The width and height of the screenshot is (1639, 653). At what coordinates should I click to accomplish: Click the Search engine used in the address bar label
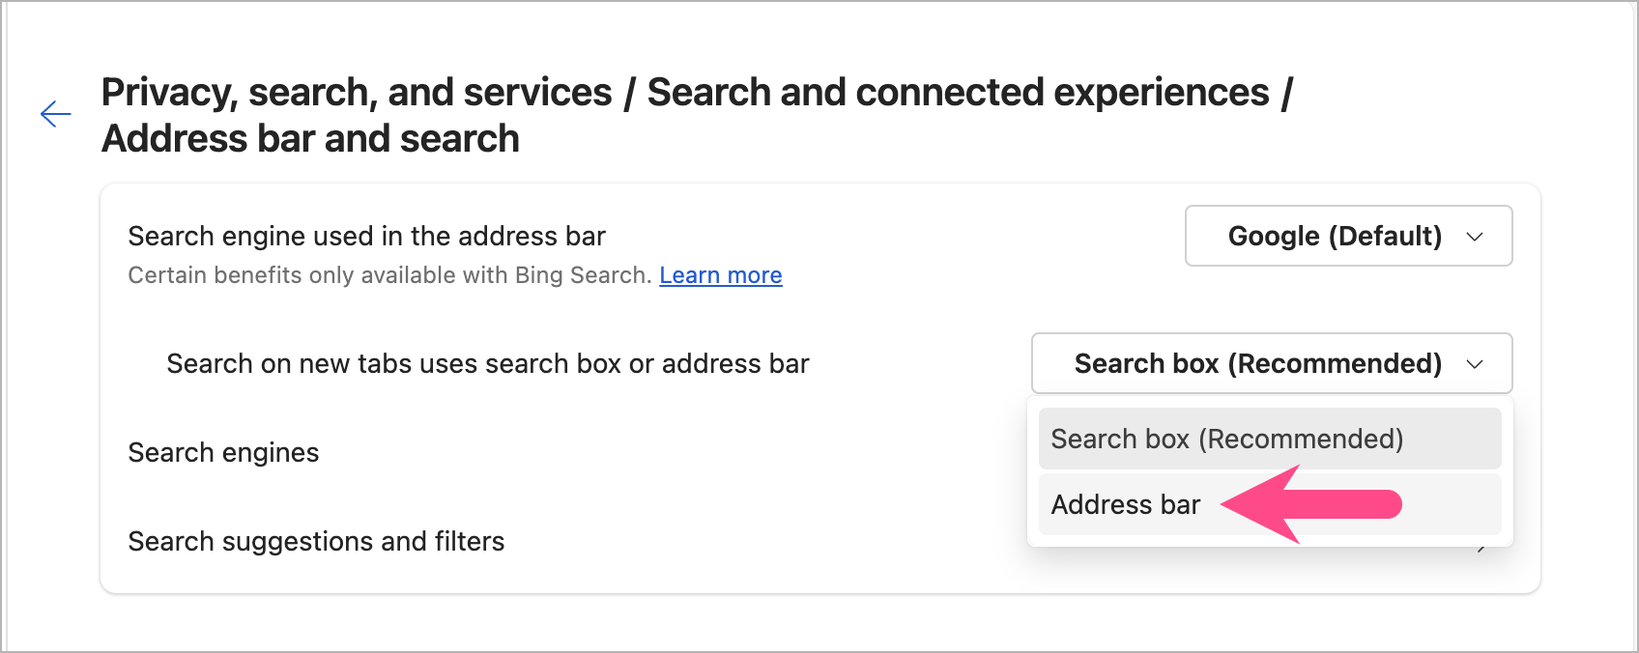[366, 236]
